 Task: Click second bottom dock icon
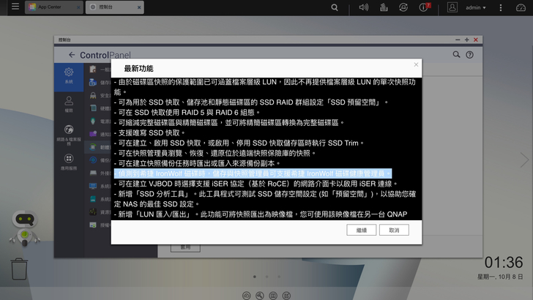pyautogui.click(x=260, y=296)
